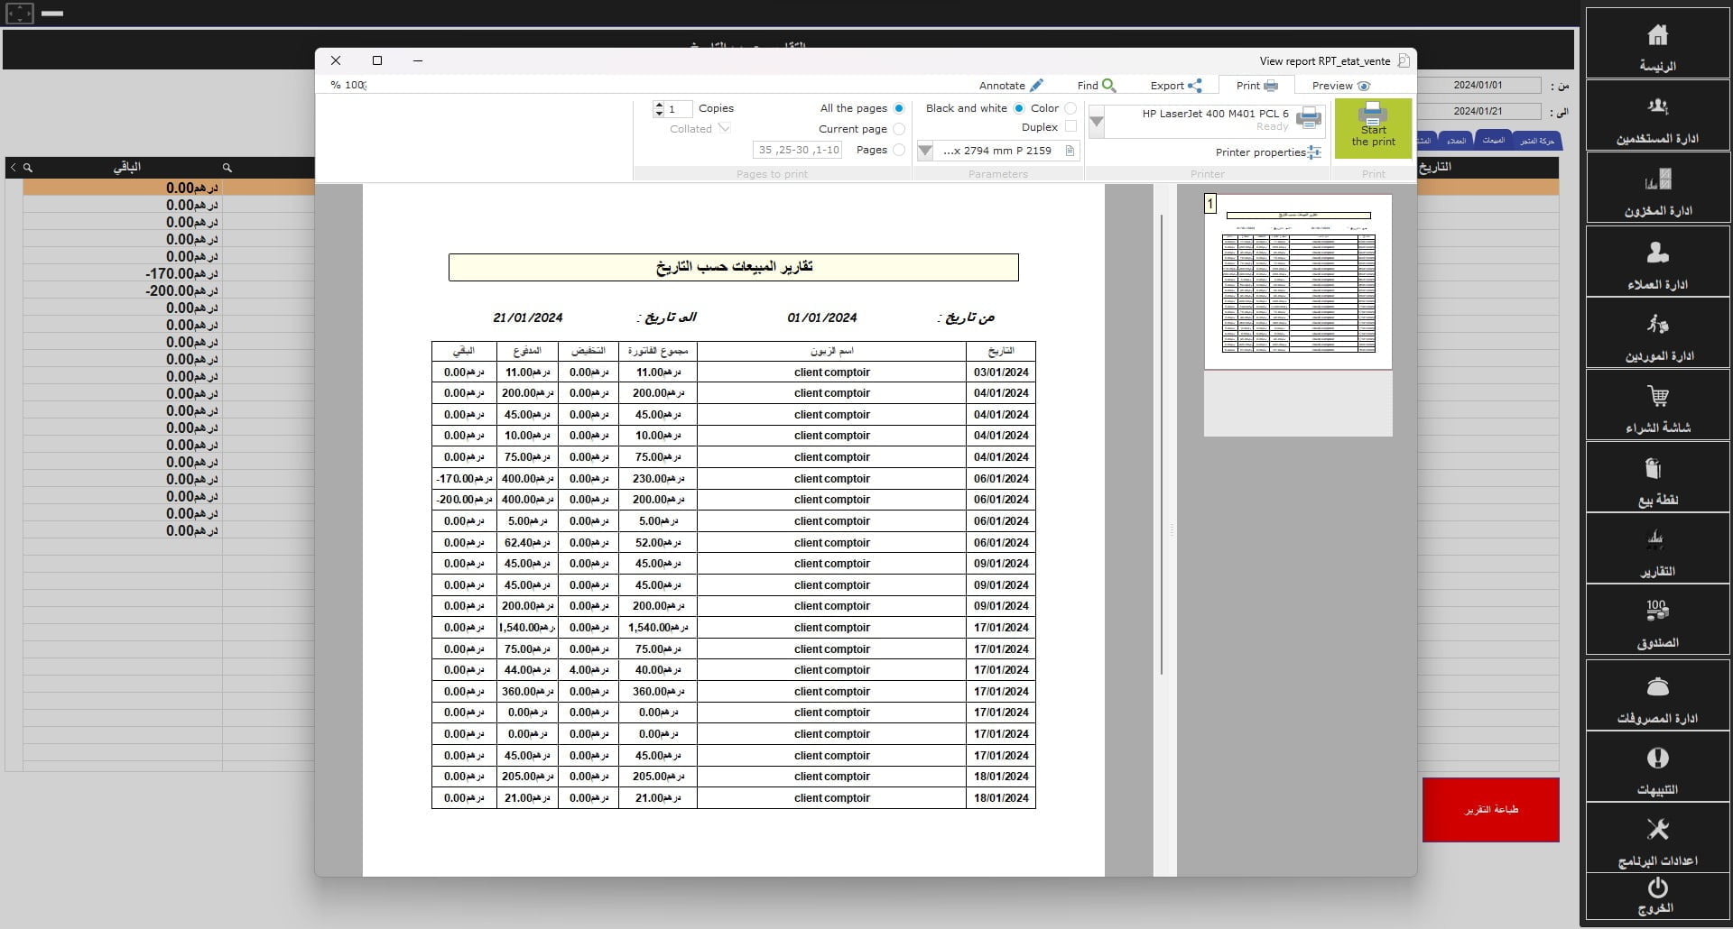This screenshot has width=1733, height=929.
Task: Open expenses management ادارة المصروفات
Action: pyautogui.click(x=1657, y=694)
